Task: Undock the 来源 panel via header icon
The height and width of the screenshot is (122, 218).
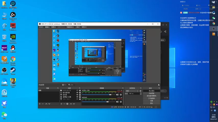Action: click(x=80, y=88)
